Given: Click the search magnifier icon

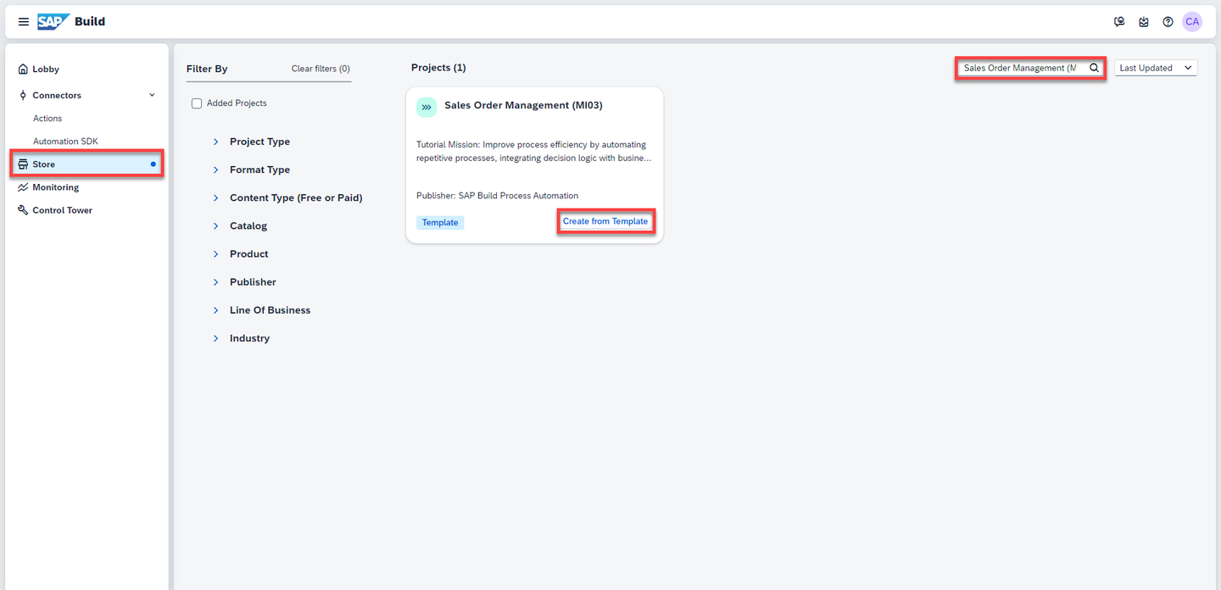Looking at the screenshot, I should [1094, 68].
